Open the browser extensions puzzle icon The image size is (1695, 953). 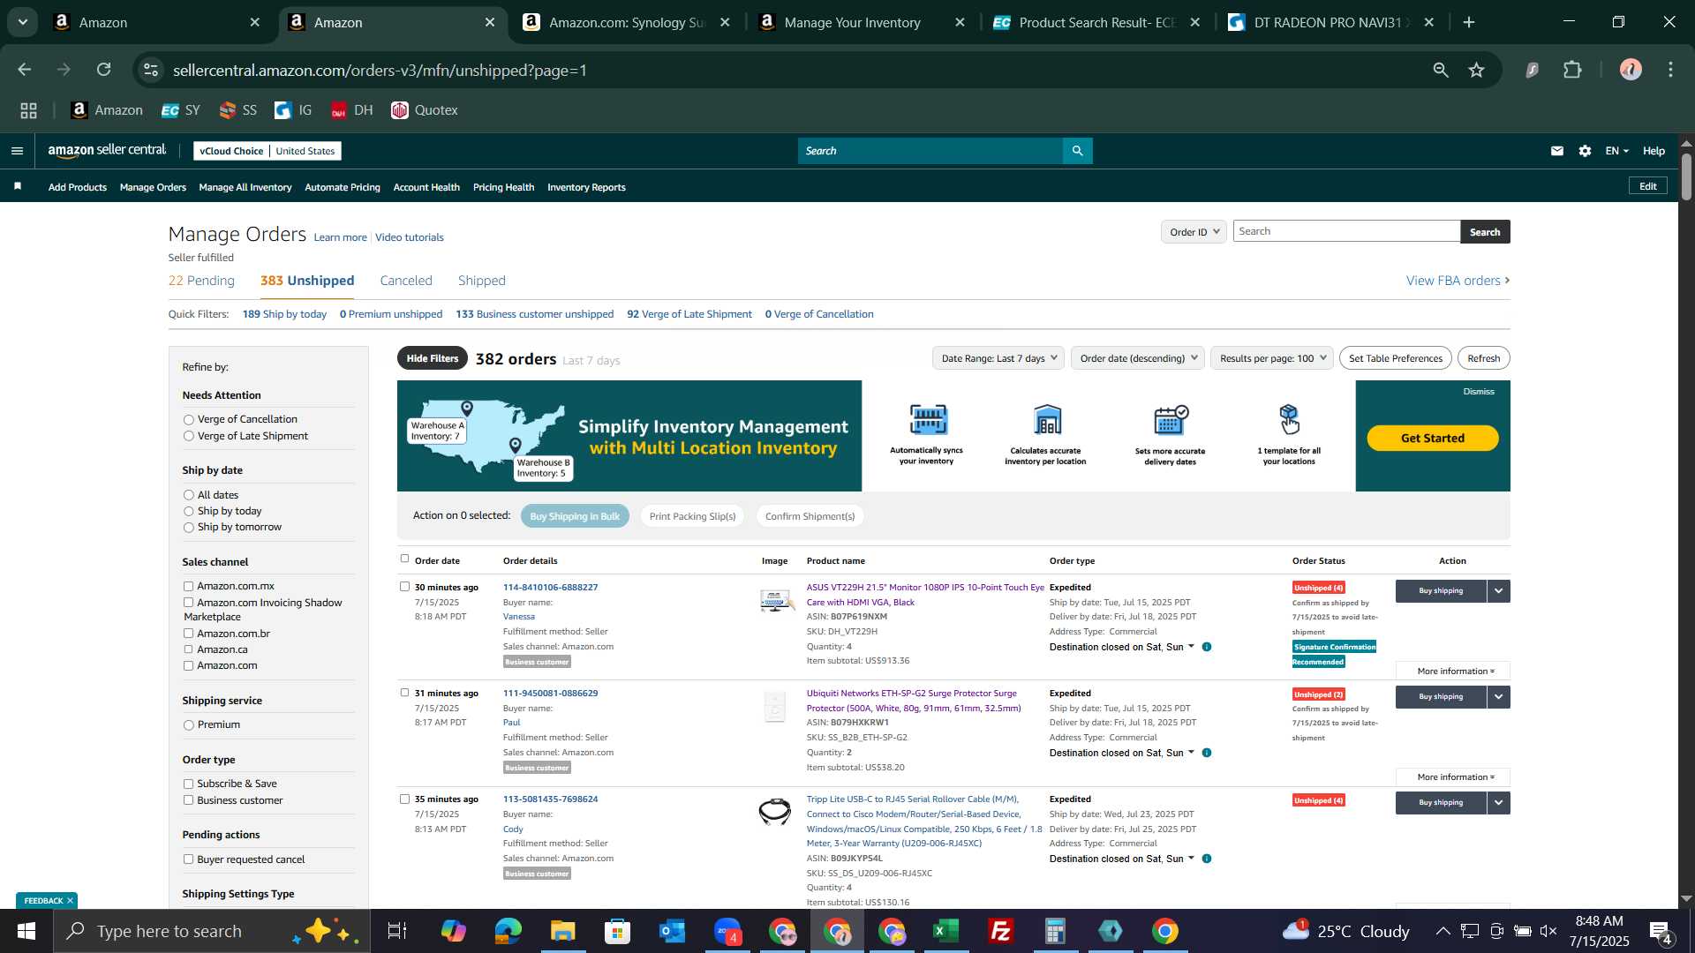(x=1572, y=70)
